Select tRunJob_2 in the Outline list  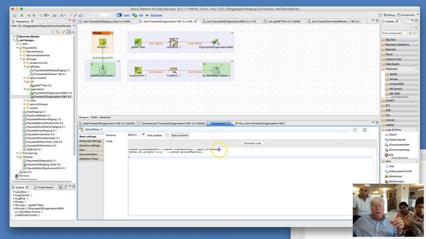click(x=39, y=208)
